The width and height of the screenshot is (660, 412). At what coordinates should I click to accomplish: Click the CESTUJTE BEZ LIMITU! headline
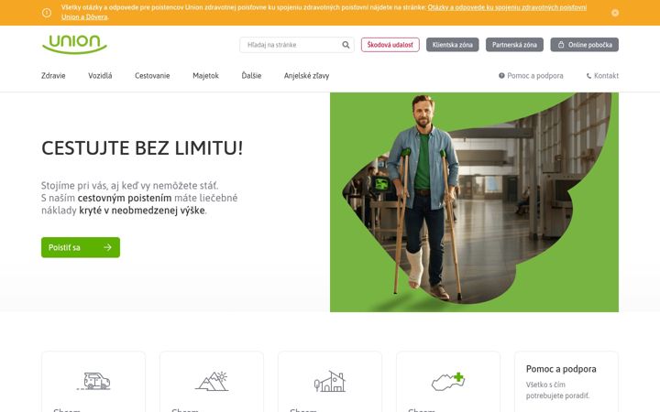point(142,148)
